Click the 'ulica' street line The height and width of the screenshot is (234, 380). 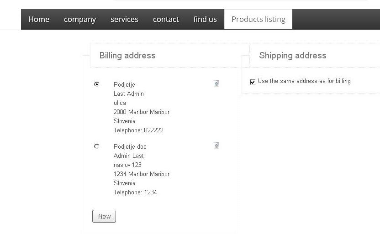(x=120, y=103)
